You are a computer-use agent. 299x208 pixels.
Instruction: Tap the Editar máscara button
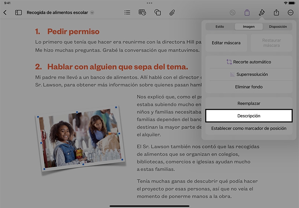(226, 43)
